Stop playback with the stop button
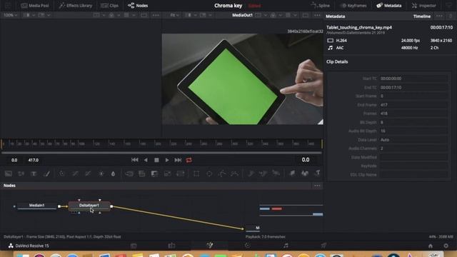The width and height of the screenshot is (457, 257). [x=156, y=160]
